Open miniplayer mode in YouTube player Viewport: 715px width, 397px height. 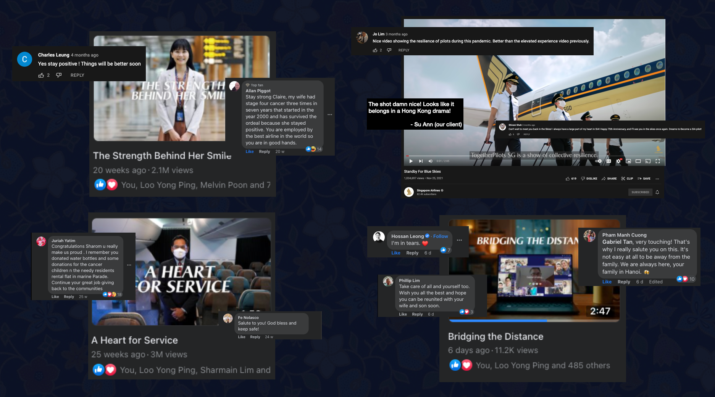click(x=628, y=161)
